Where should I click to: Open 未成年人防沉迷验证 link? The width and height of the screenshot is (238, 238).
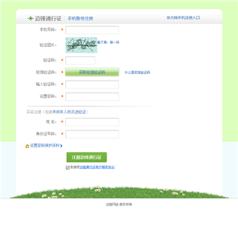[x=69, y=112]
